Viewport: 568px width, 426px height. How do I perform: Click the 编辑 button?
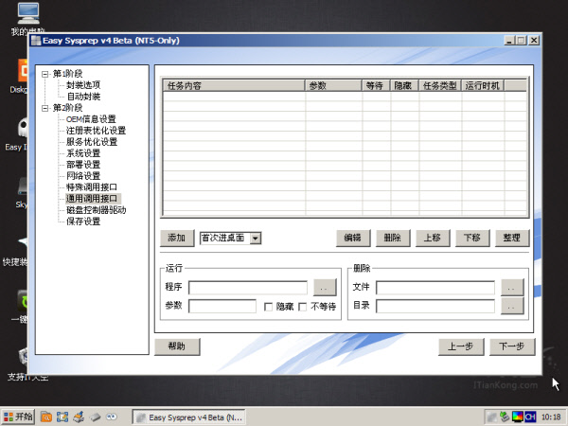(353, 238)
